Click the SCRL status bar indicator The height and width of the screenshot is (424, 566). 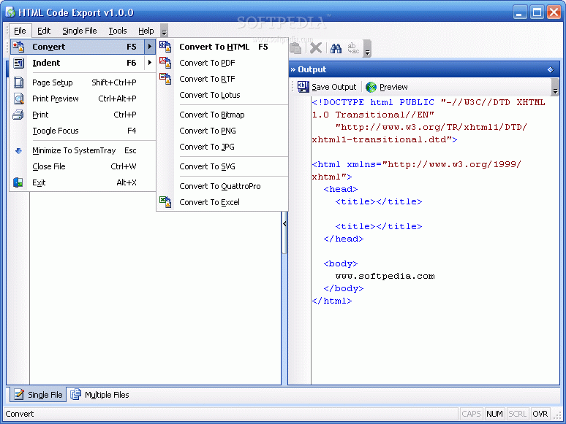click(x=518, y=414)
